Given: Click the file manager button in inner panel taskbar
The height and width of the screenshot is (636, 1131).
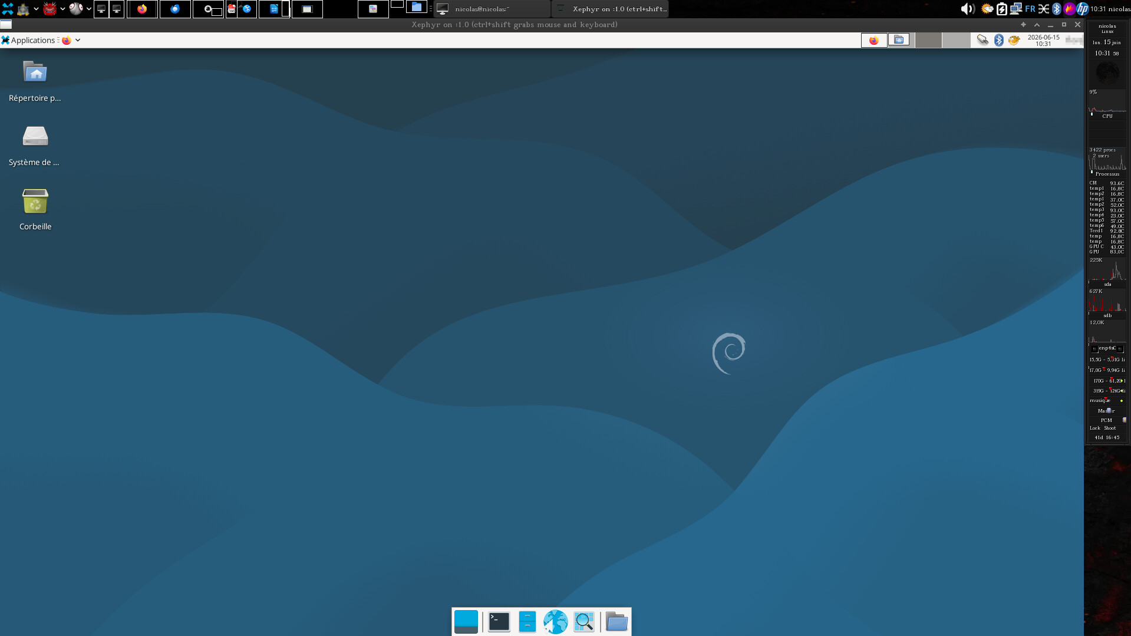Looking at the screenshot, I should point(899,40).
